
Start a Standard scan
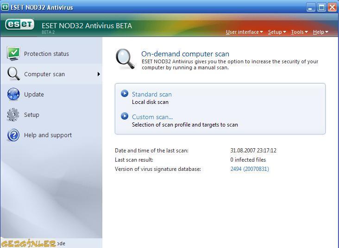pos(152,94)
